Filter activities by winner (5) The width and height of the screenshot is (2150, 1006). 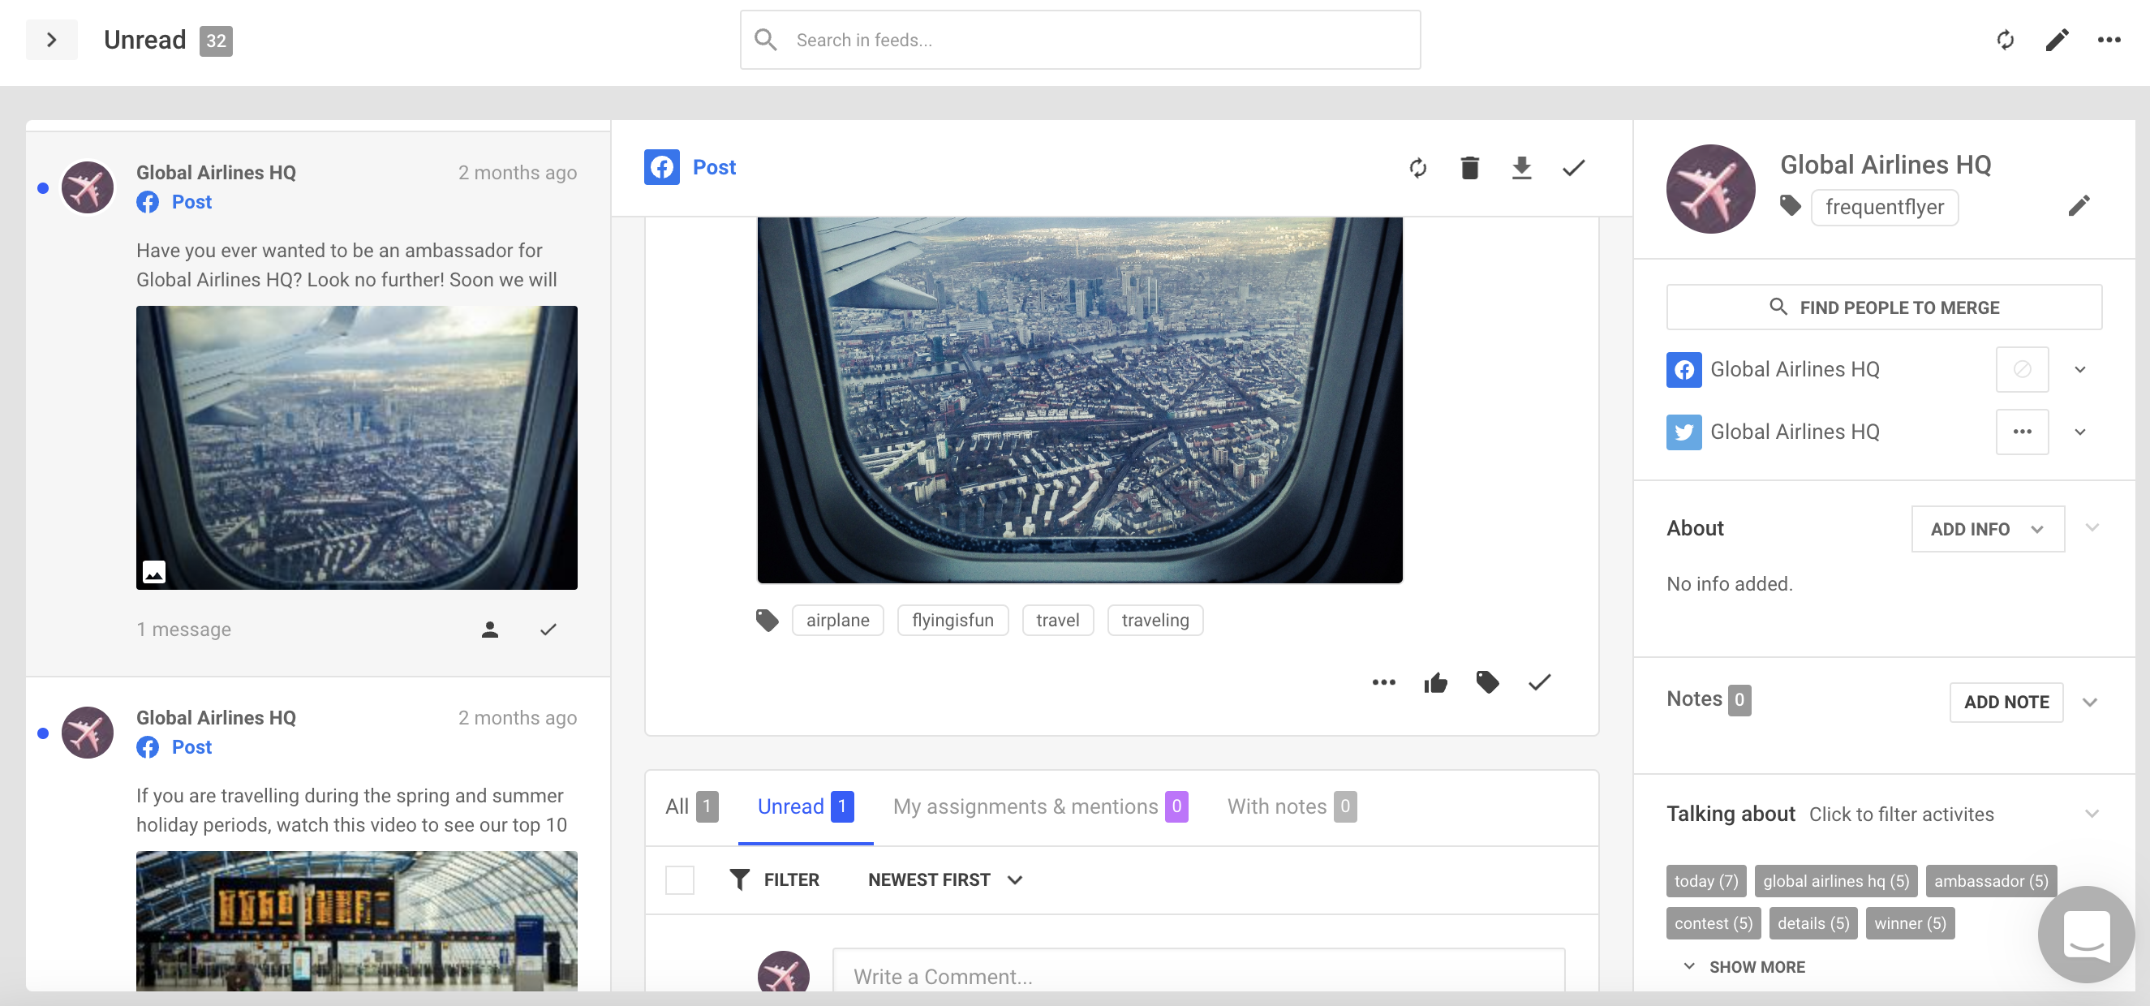(x=1910, y=922)
